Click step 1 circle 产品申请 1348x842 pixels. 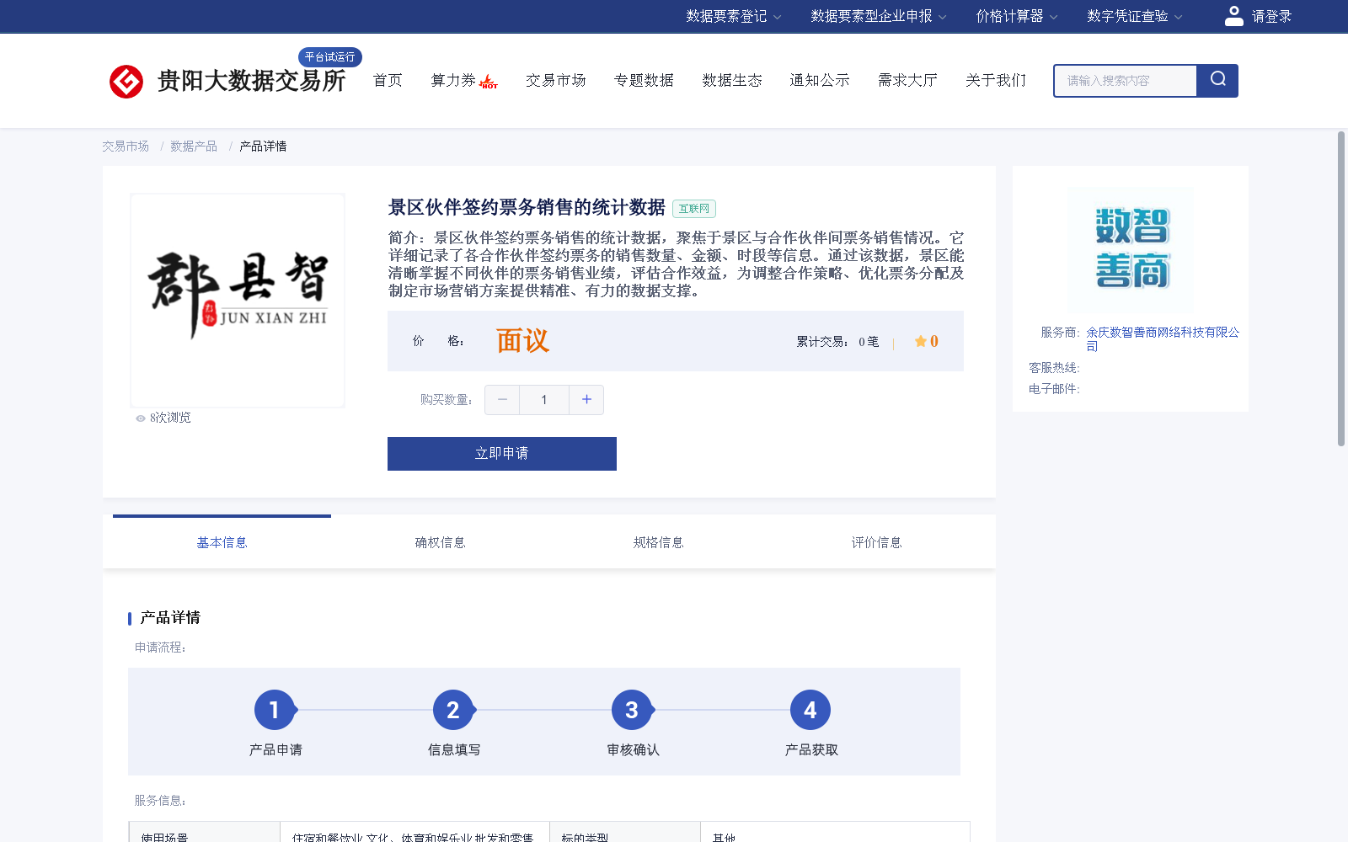(275, 711)
